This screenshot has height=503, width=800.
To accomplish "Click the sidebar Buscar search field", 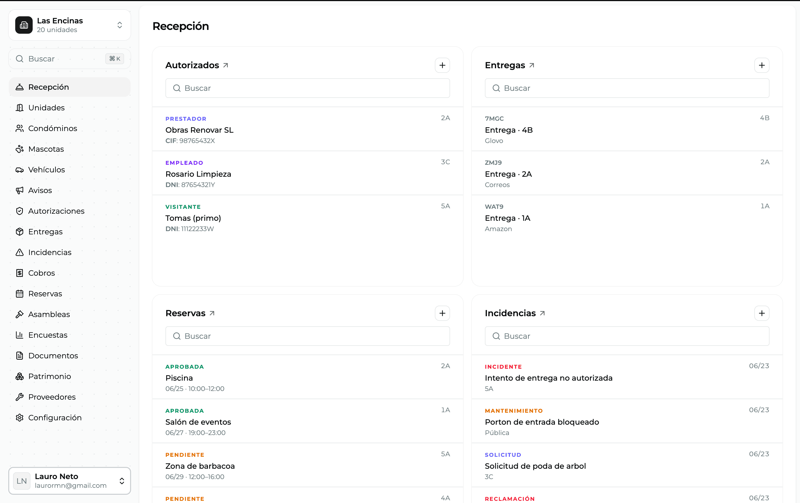I will click(x=69, y=59).
